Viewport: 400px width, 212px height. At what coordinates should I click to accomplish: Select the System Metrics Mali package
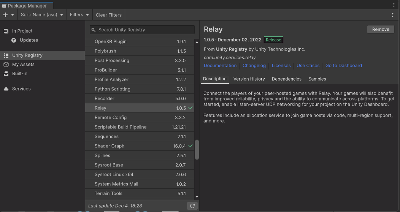(140, 184)
